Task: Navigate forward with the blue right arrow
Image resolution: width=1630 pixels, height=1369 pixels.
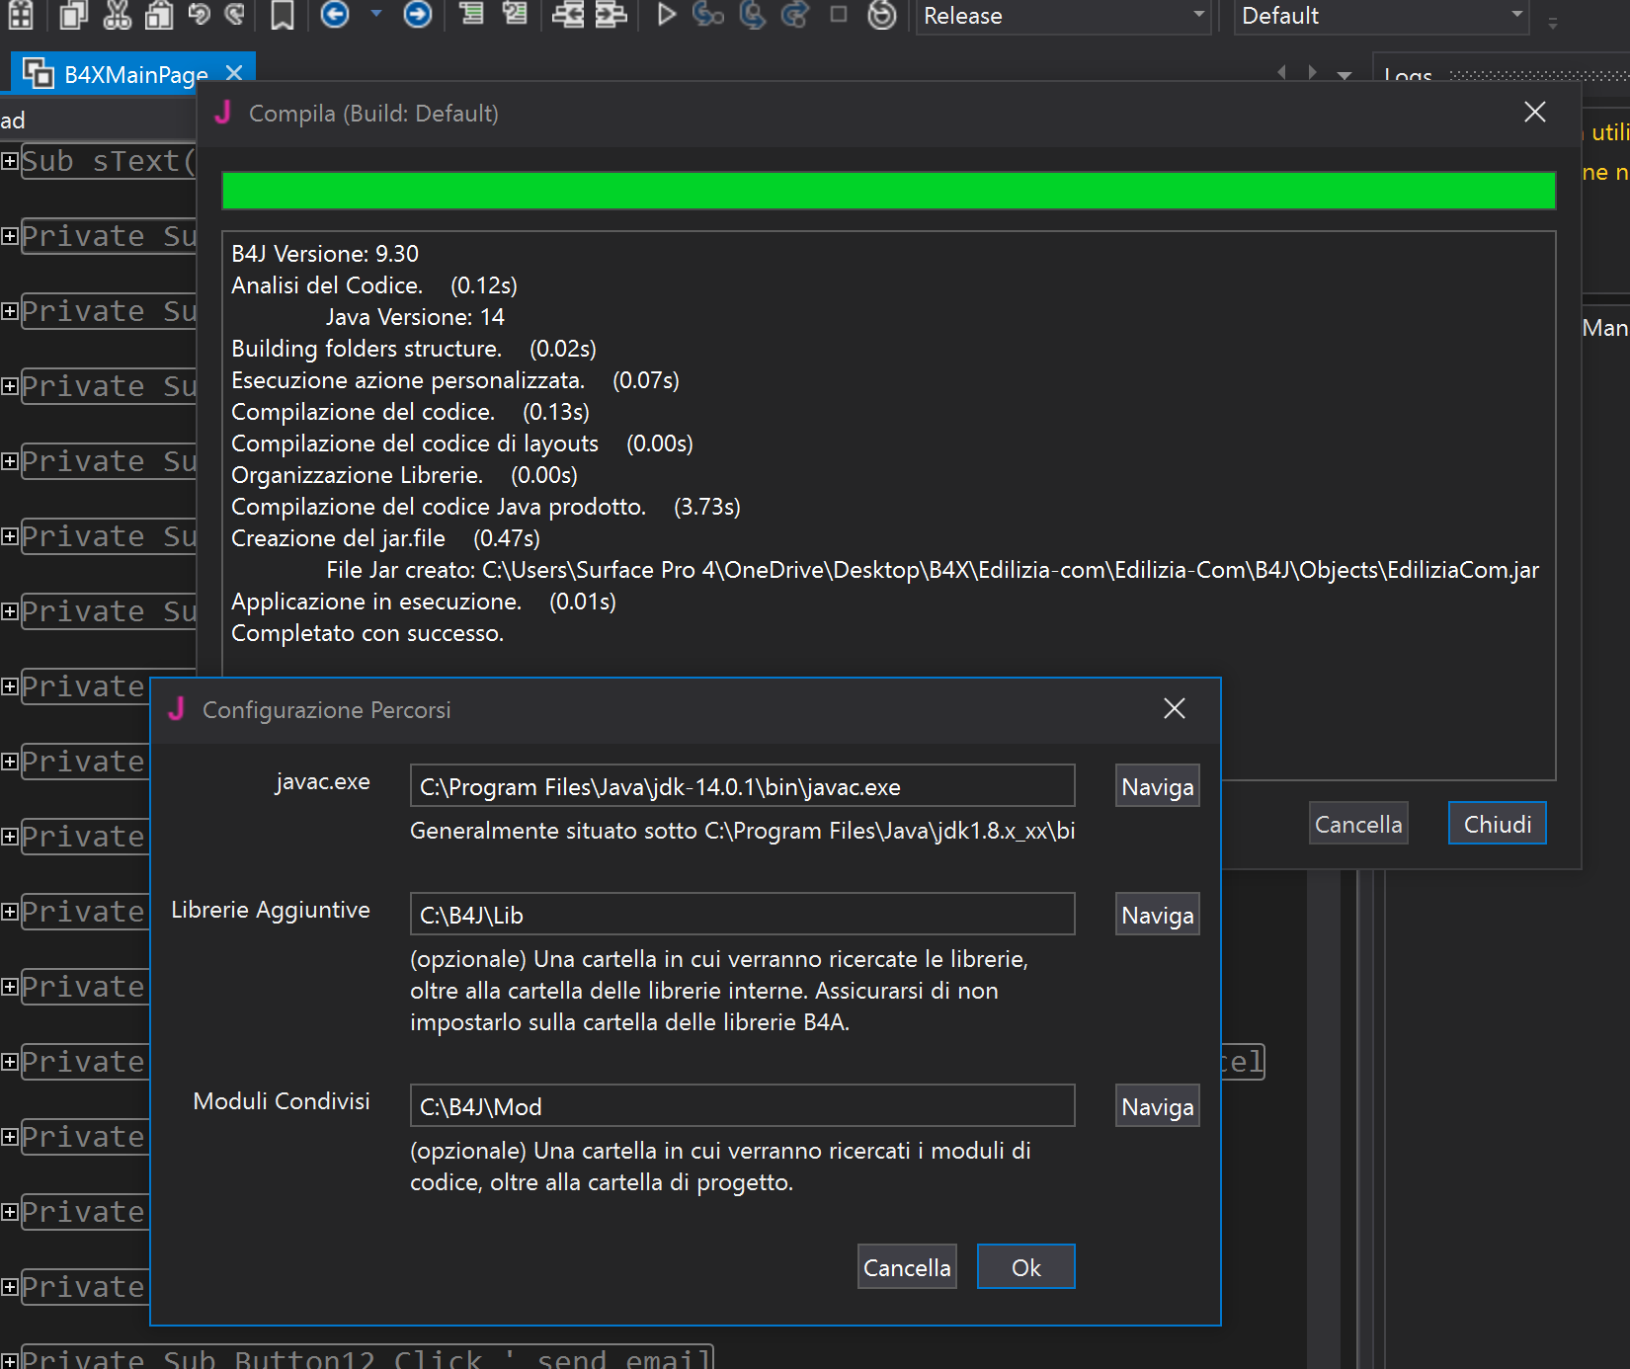Action: [418, 15]
